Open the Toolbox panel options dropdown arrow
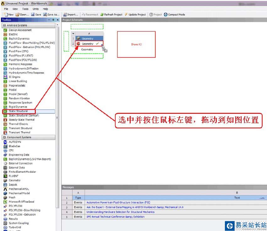 coord(49,20)
